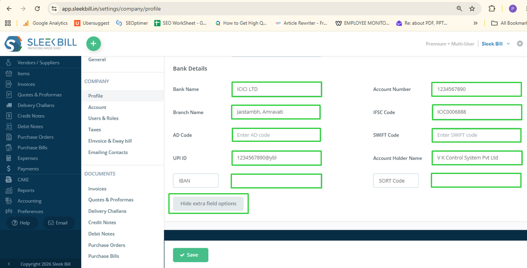Open the Taxes settings page

pos(95,129)
